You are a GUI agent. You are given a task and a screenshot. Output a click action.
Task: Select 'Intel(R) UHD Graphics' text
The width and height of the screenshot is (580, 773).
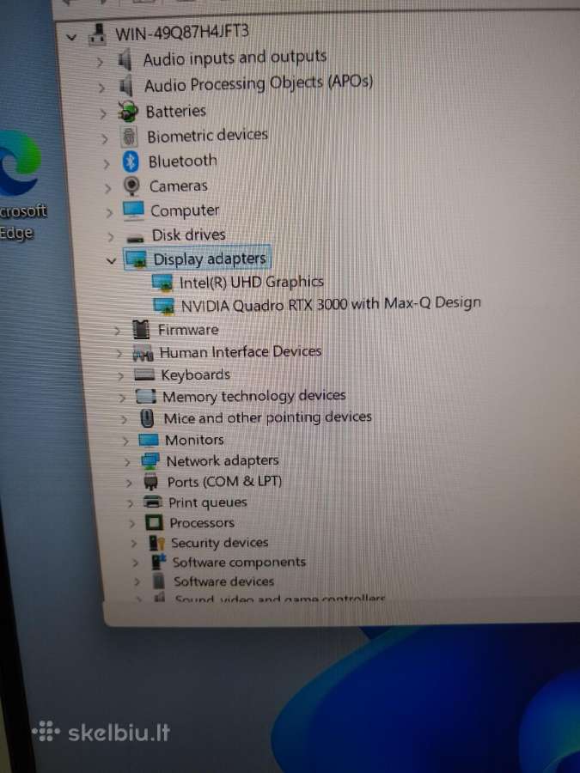[x=252, y=282]
